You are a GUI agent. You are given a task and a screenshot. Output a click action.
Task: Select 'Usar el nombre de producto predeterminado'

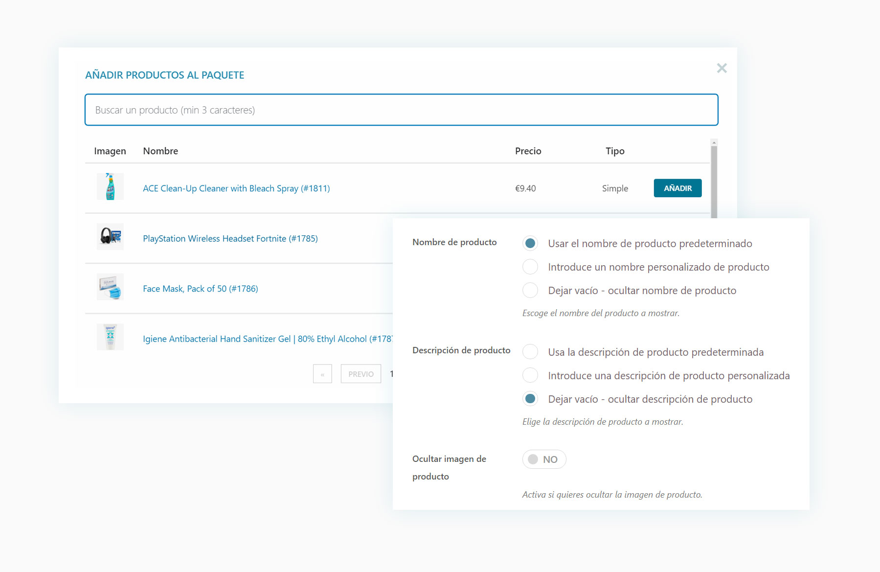click(530, 244)
